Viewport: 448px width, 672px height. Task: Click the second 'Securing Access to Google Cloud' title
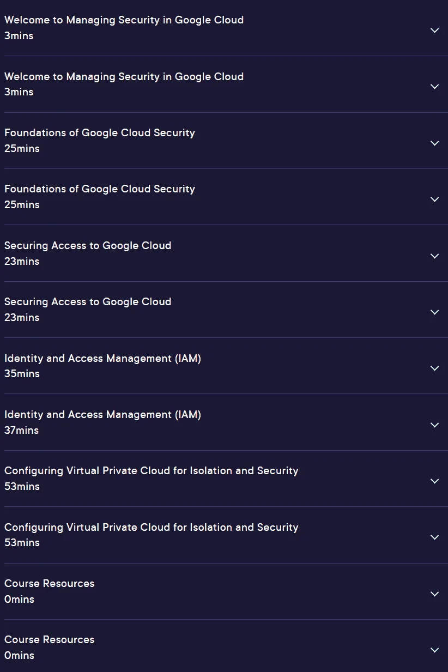click(x=88, y=302)
